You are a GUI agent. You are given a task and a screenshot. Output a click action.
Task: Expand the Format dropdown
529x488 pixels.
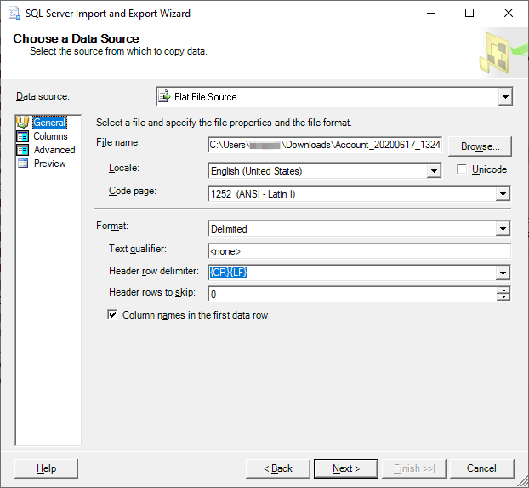(503, 229)
